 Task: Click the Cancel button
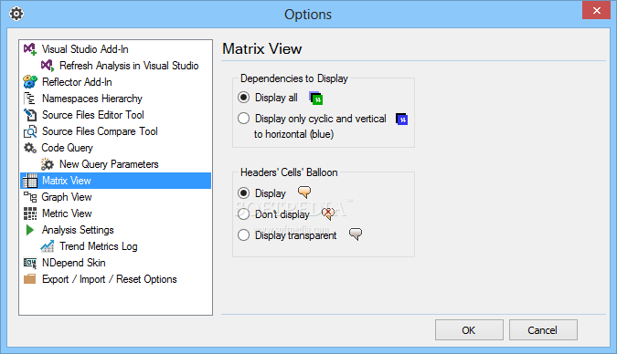[x=543, y=330]
